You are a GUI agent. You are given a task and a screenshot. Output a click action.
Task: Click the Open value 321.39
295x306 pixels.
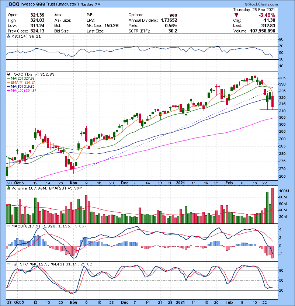(x=37, y=15)
